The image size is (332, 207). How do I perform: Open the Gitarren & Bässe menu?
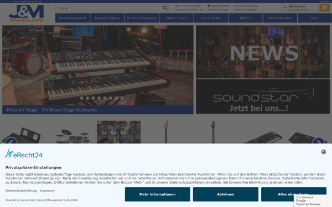[x=107, y=18]
